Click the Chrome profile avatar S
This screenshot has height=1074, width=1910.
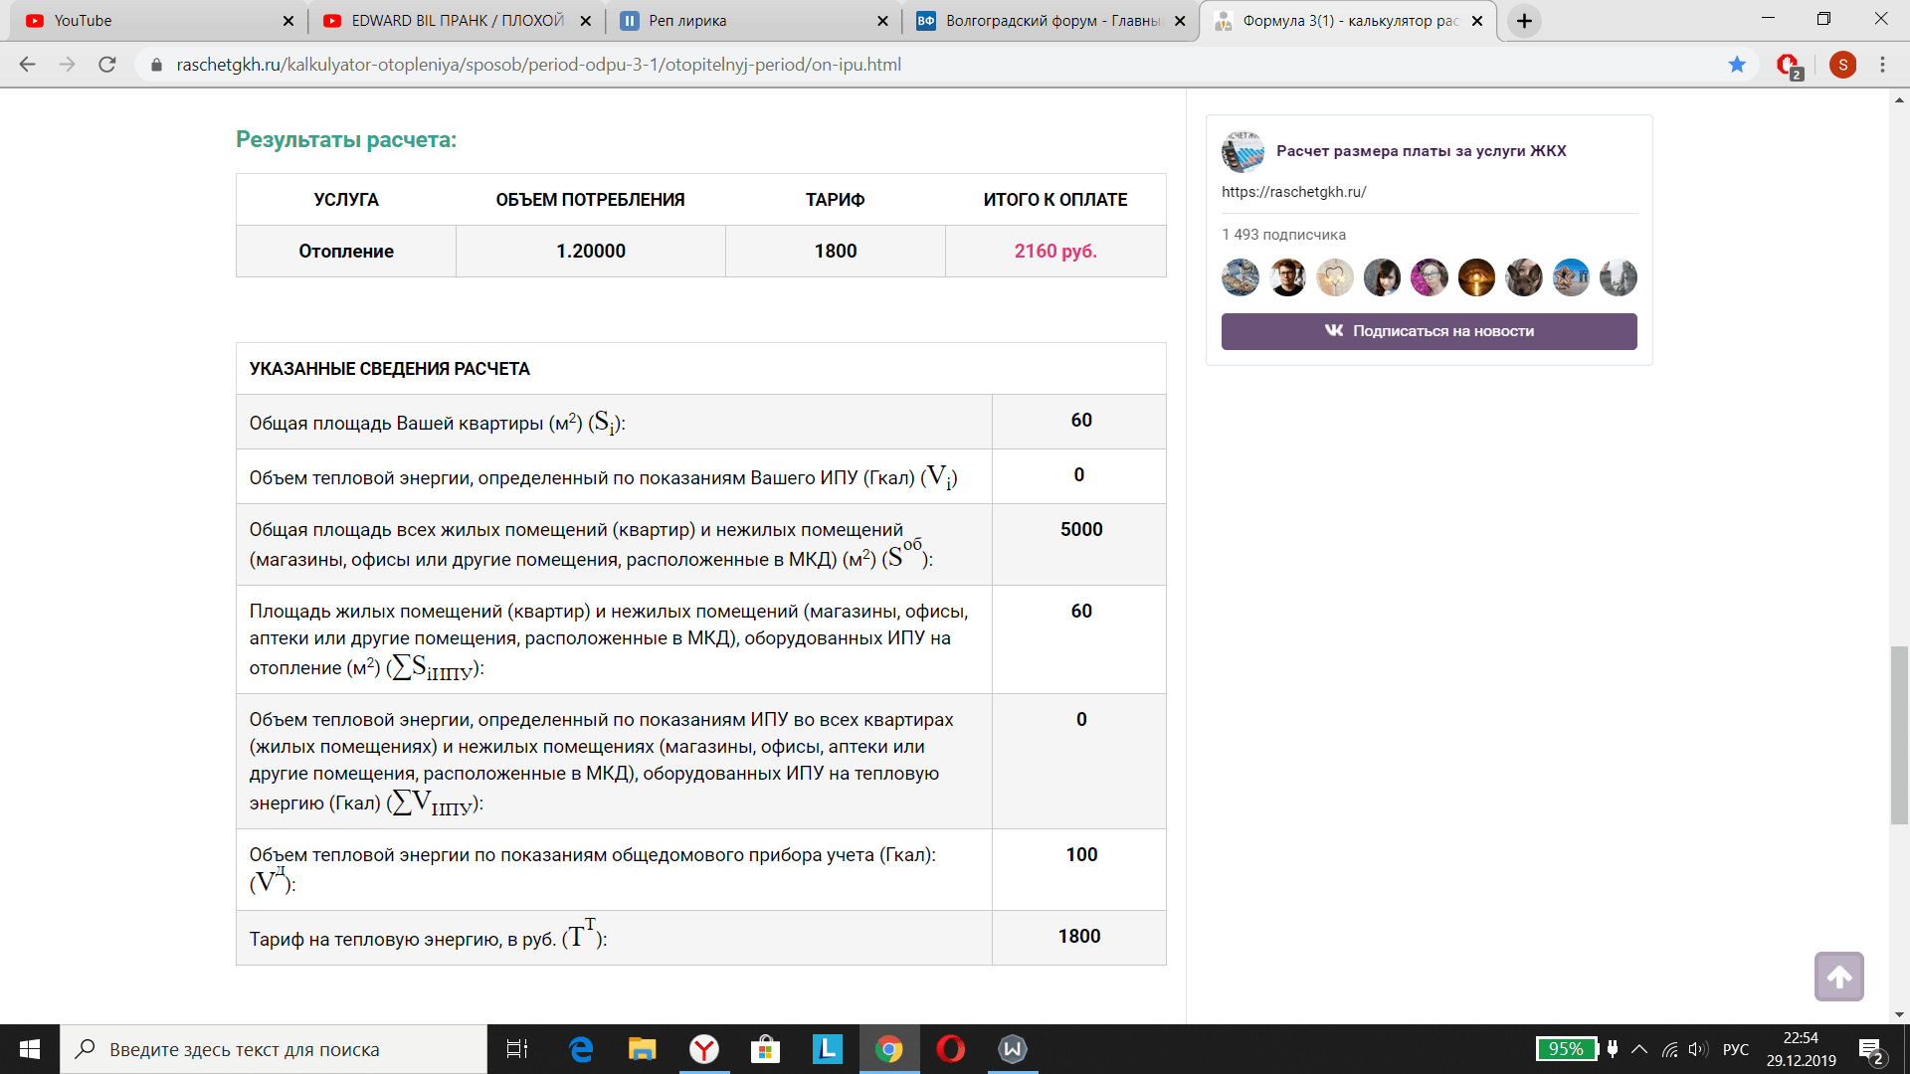pyautogui.click(x=1842, y=65)
